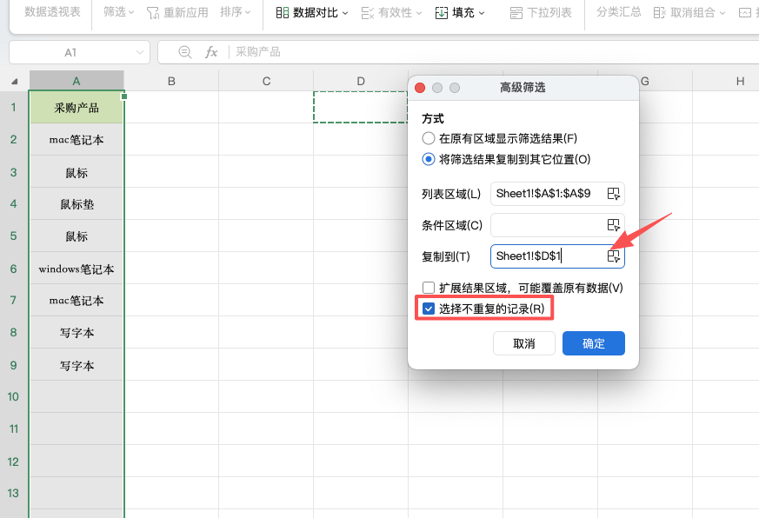Screen dimensions: 759x518
Task: Click cell A1 containing 采购产品
Action: pos(77,107)
